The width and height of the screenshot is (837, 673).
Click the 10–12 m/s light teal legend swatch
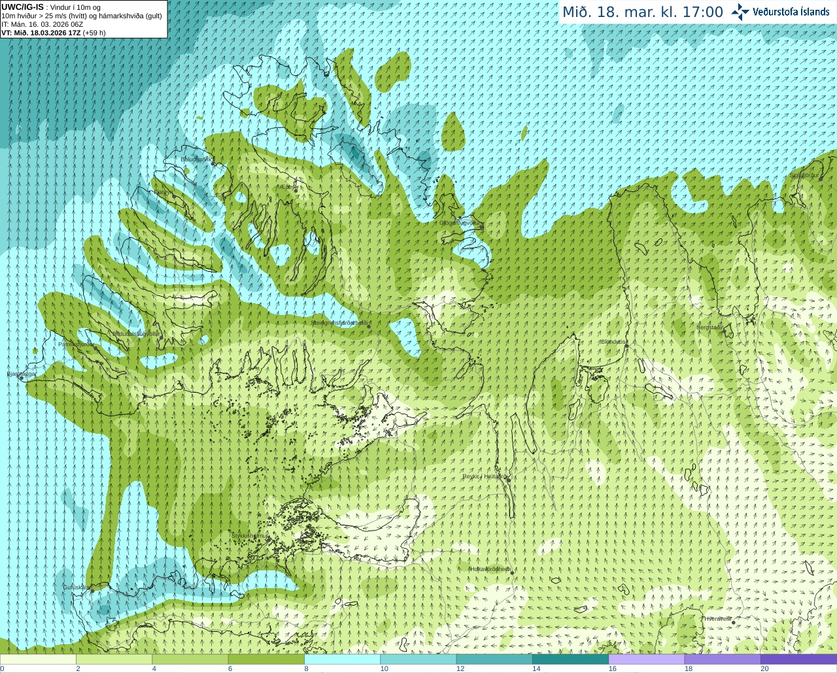coord(418,659)
